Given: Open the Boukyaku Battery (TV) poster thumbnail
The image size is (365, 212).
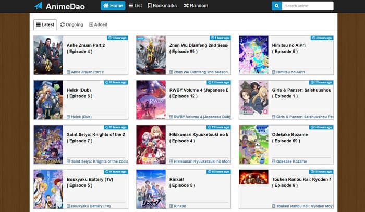Looking at the screenshot, I should 48,189.
